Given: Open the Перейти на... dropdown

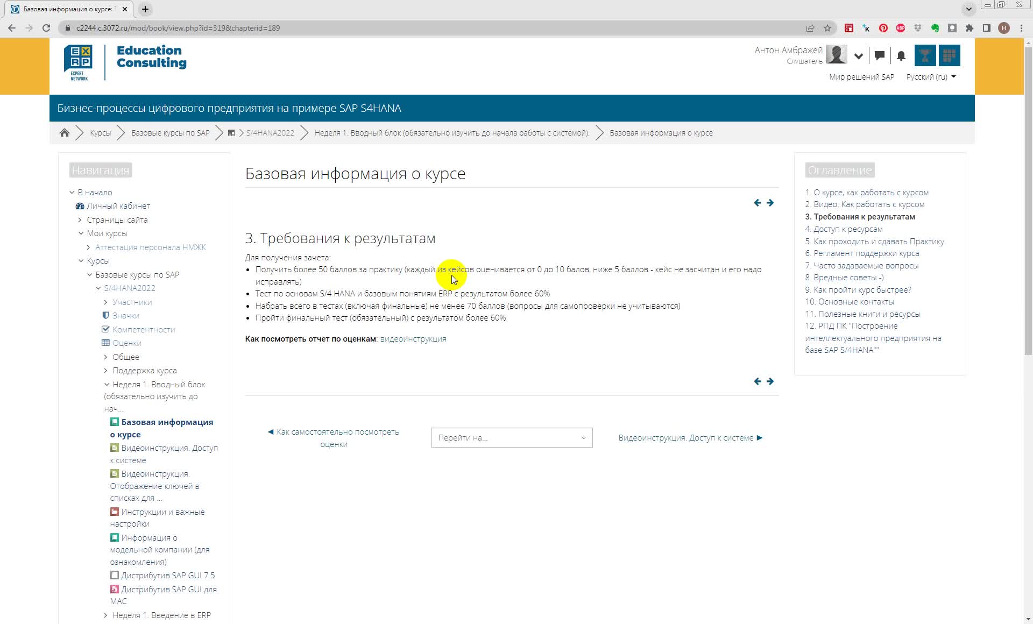Looking at the screenshot, I should [x=512, y=438].
